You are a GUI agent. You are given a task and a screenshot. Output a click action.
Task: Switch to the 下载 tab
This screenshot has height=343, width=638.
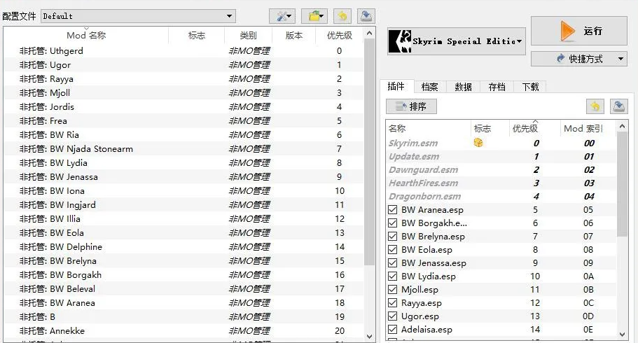coord(530,87)
